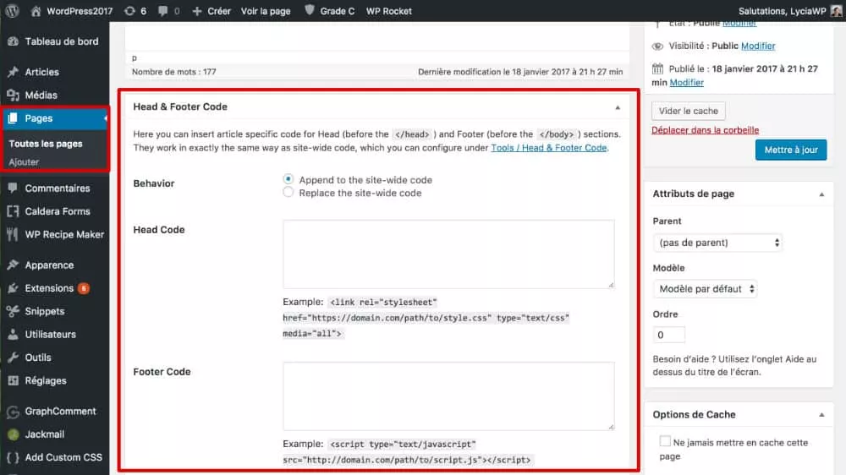Click the Médias icon in sidebar

point(13,95)
